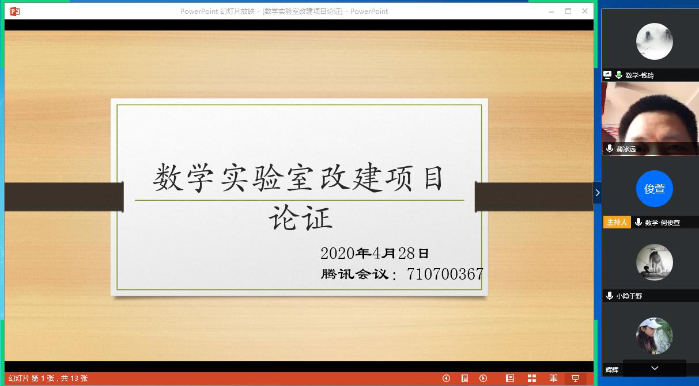
Task: Click the screen sharing icon beside 数学-钱玲
Action: point(607,75)
